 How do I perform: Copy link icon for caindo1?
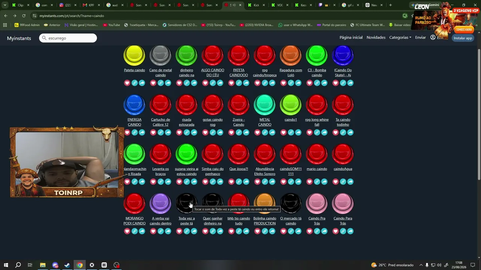pyautogui.click(x=291, y=132)
